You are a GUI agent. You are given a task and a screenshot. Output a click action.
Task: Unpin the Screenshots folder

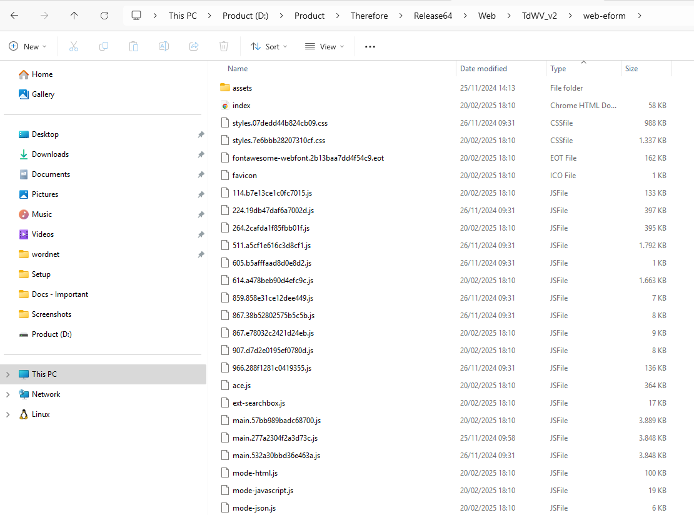pyautogui.click(x=201, y=314)
